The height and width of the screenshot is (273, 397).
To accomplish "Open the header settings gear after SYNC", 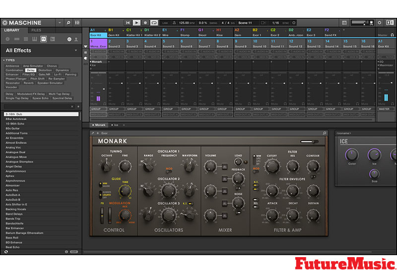I will click(x=294, y=23).
